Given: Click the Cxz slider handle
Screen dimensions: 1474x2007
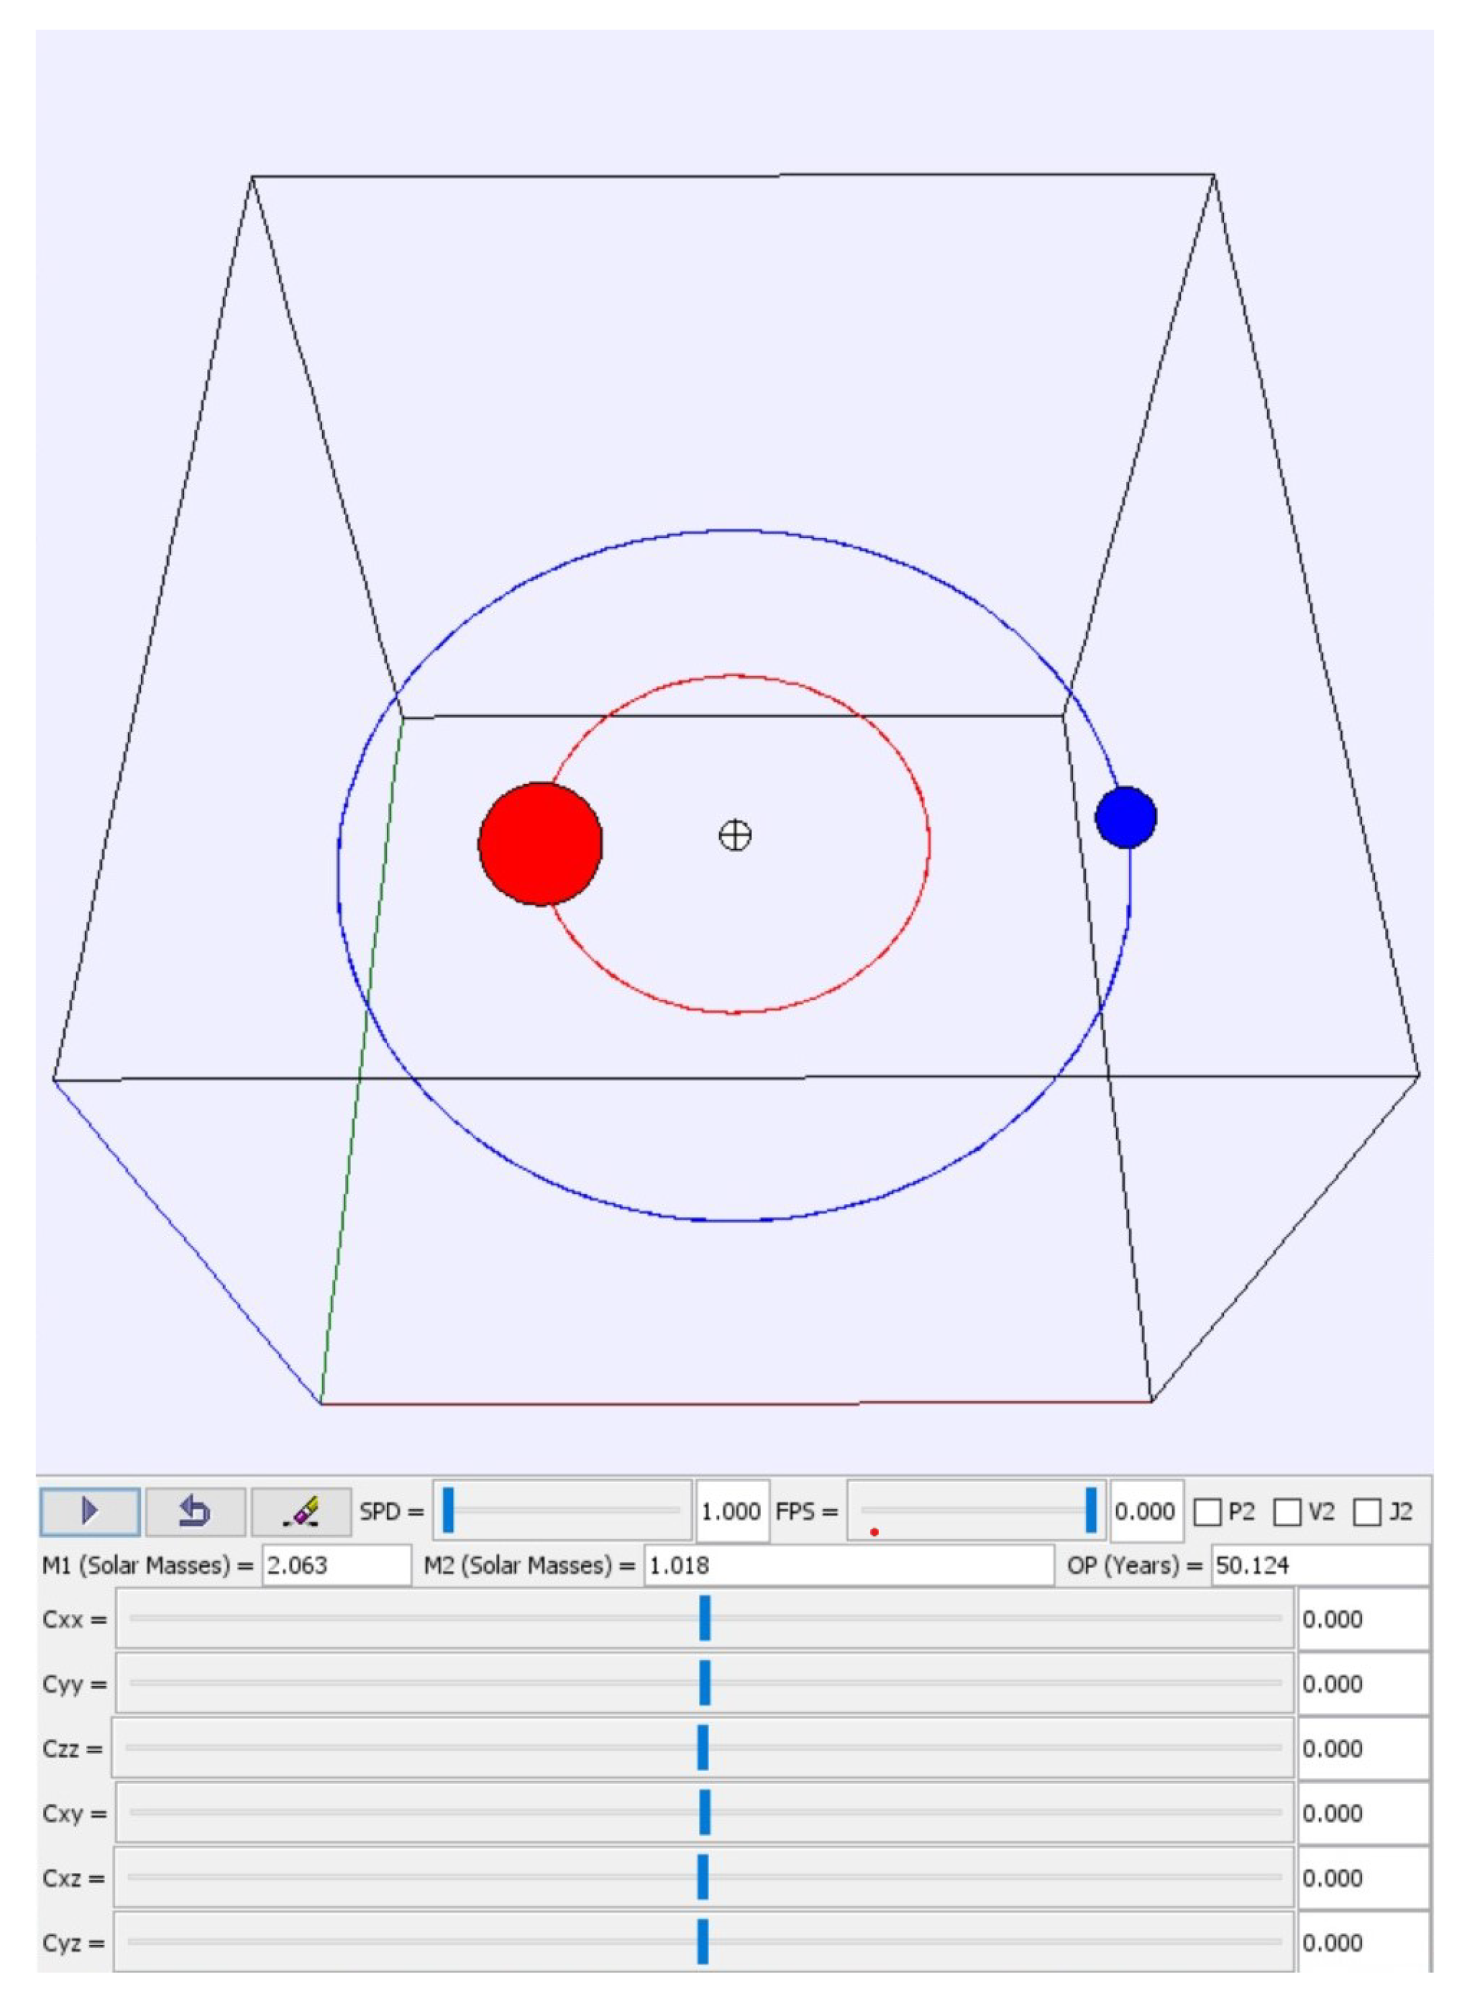Looking at the screenshot, I should [x=705, y=1878].
